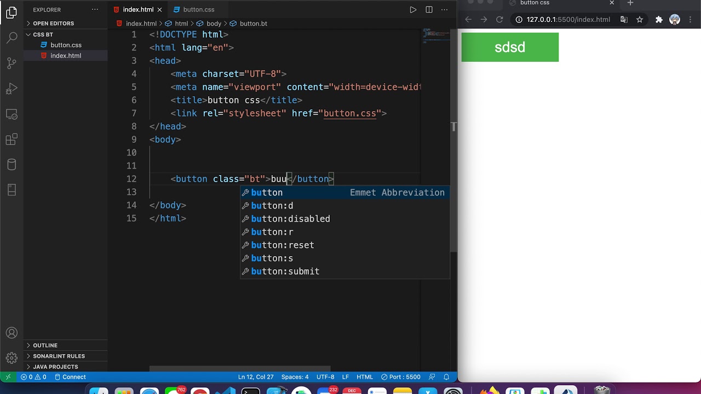Click the 'HTML' language mode status

pos(365,377)
